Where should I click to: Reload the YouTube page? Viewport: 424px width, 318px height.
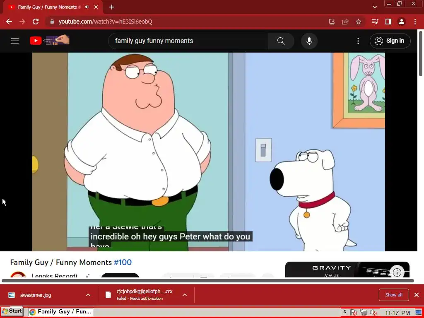(36, 22)
